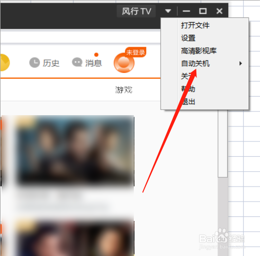Open the second video thumbnail below
260x256 pixels.
(75, 238)
